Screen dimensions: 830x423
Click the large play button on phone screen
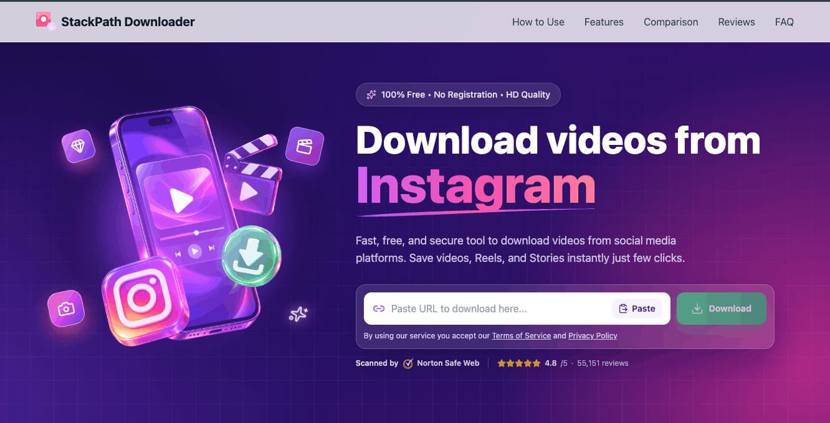(181, 200)
